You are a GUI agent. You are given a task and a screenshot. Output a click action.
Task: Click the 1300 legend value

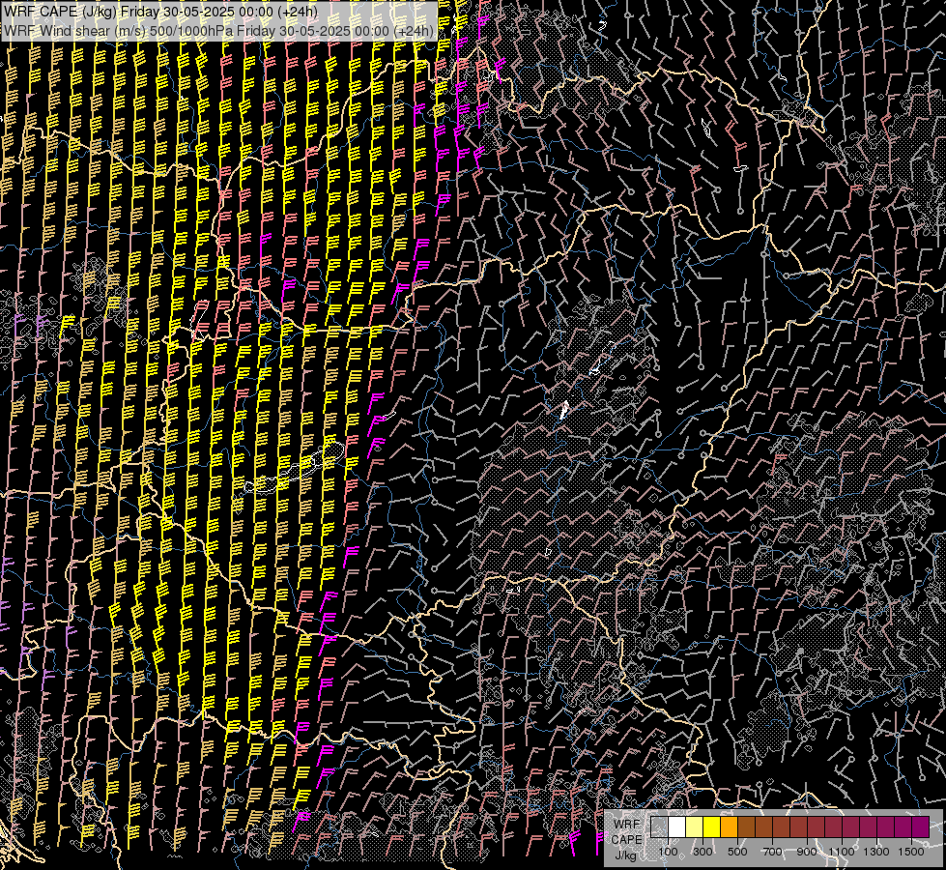(876, 852)
